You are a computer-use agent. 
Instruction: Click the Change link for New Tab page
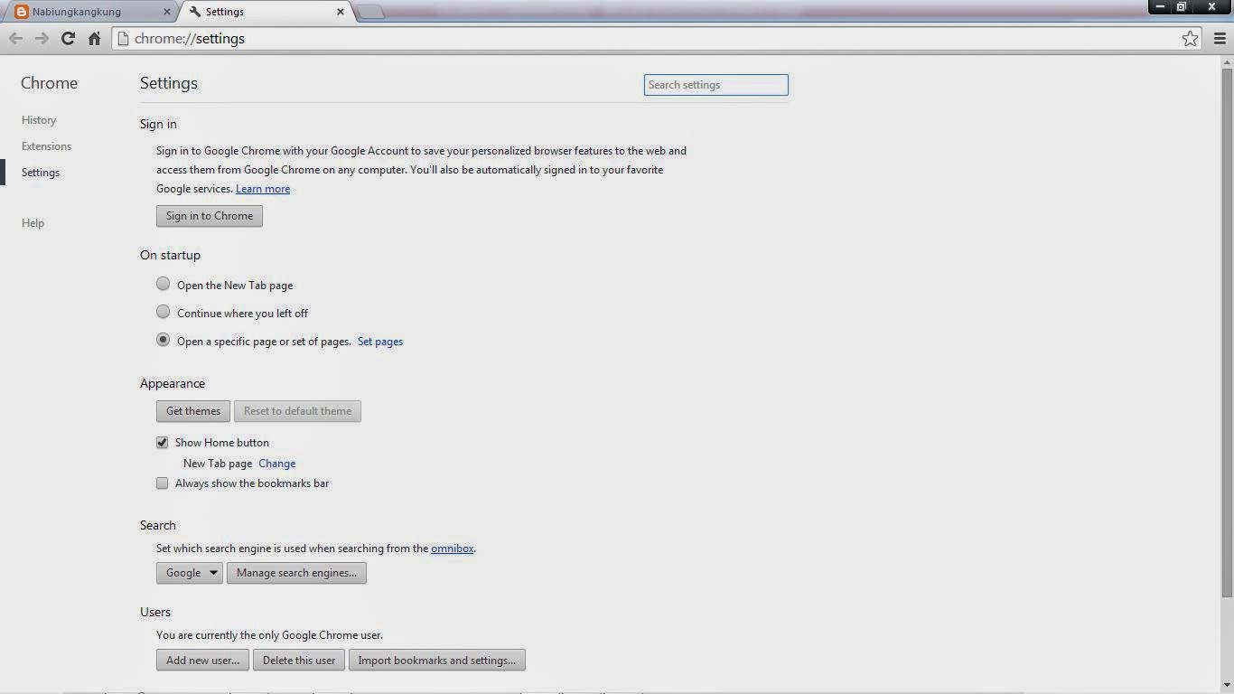[277, 464]
